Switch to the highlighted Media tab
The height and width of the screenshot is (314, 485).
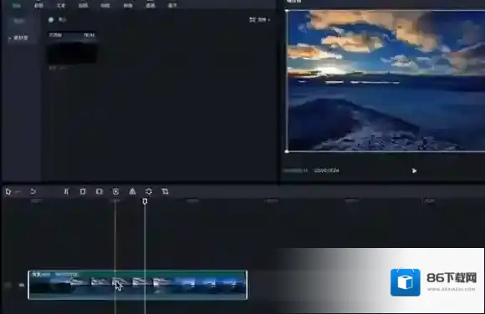17,5
